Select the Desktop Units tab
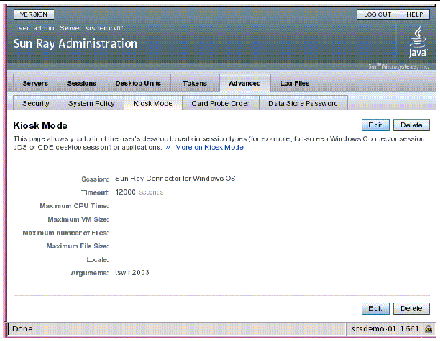 point(138,83)
